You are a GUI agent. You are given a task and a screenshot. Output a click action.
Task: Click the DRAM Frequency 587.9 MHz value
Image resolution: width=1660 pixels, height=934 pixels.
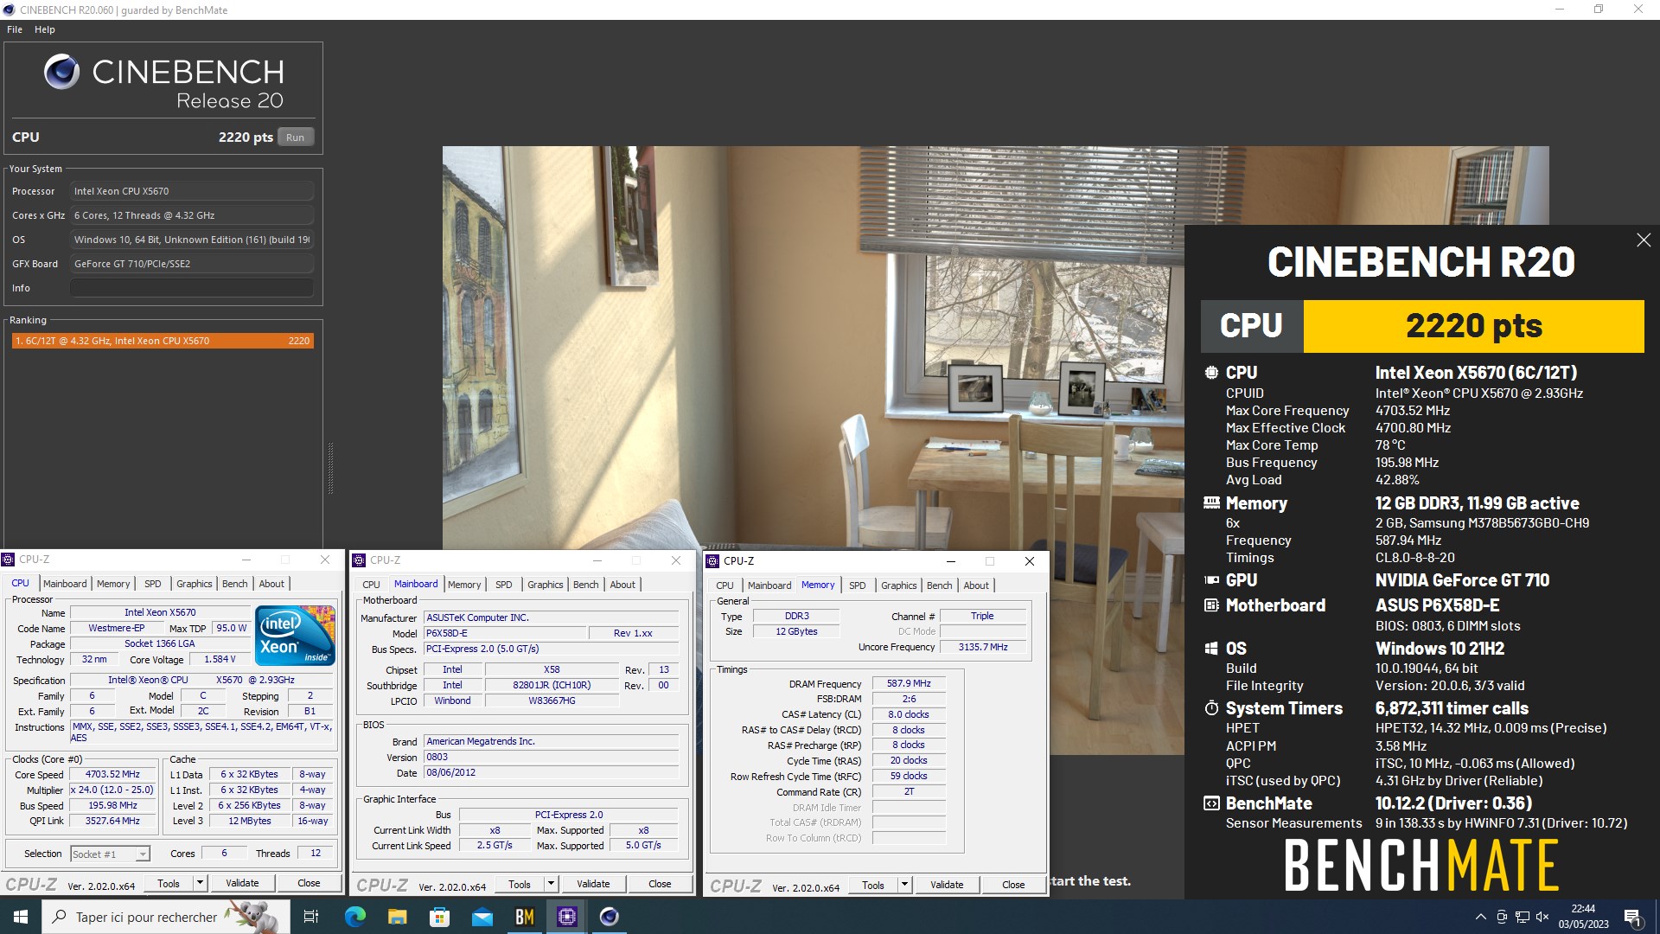point(909,683)
